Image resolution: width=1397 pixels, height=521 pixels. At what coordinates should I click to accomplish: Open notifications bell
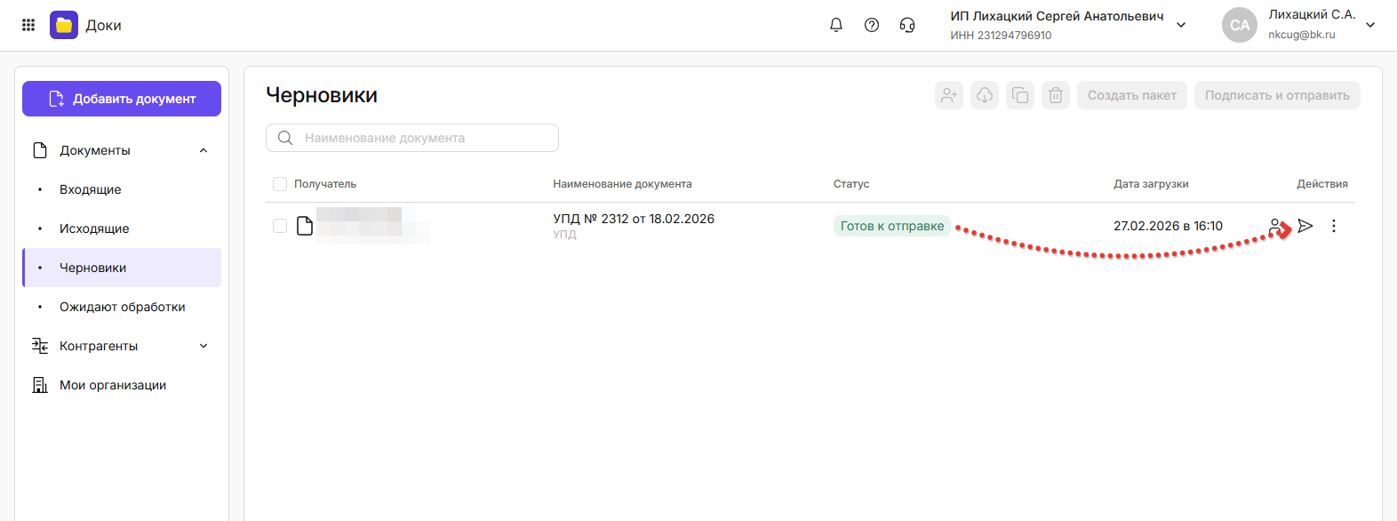point(835,25)
